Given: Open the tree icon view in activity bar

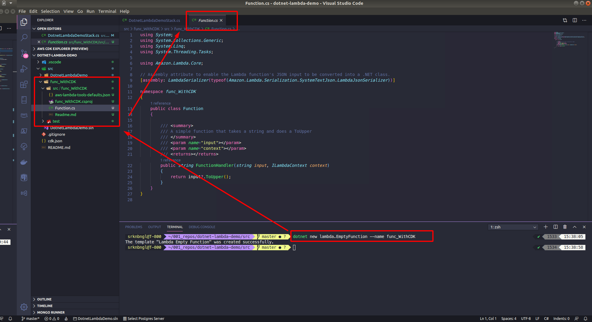Looking at the screenshot, I should pyautogui.click(x=24, y=146).
